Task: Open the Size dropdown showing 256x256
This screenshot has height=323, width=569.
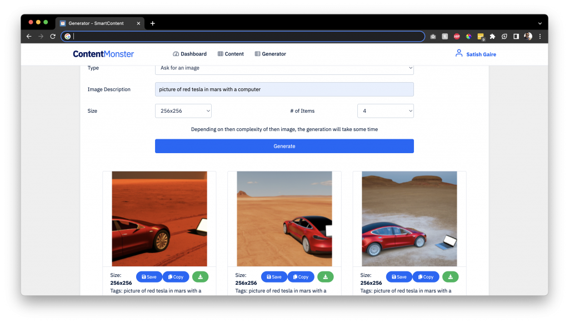Action: [183, 111]
